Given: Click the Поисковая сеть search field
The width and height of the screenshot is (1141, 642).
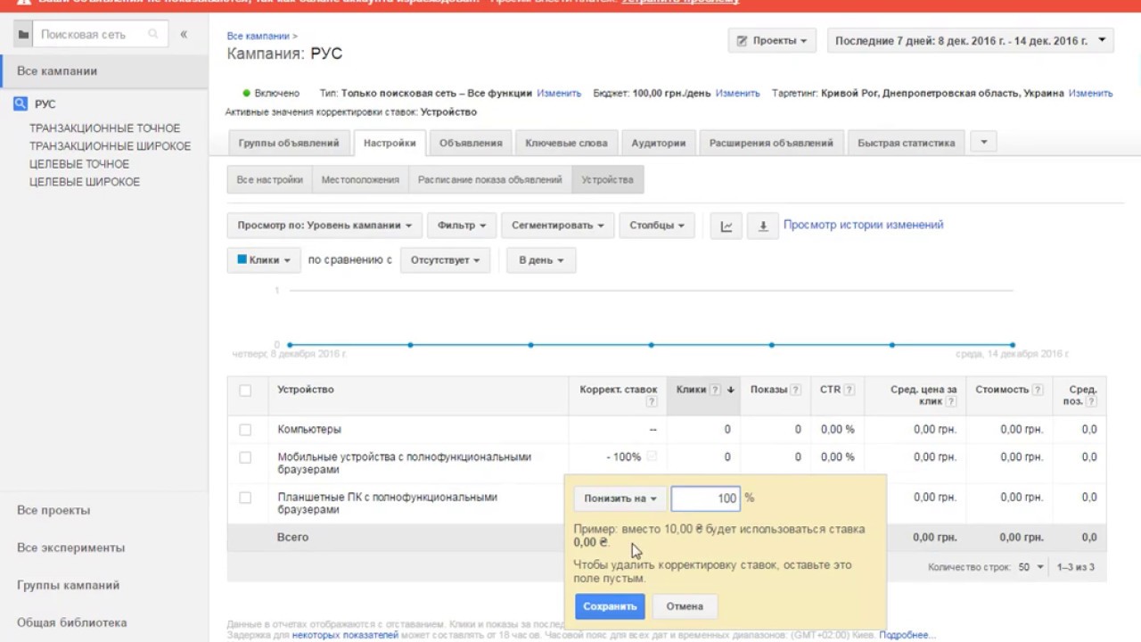Looking at the screenshot, I should (x=93, y=35).
